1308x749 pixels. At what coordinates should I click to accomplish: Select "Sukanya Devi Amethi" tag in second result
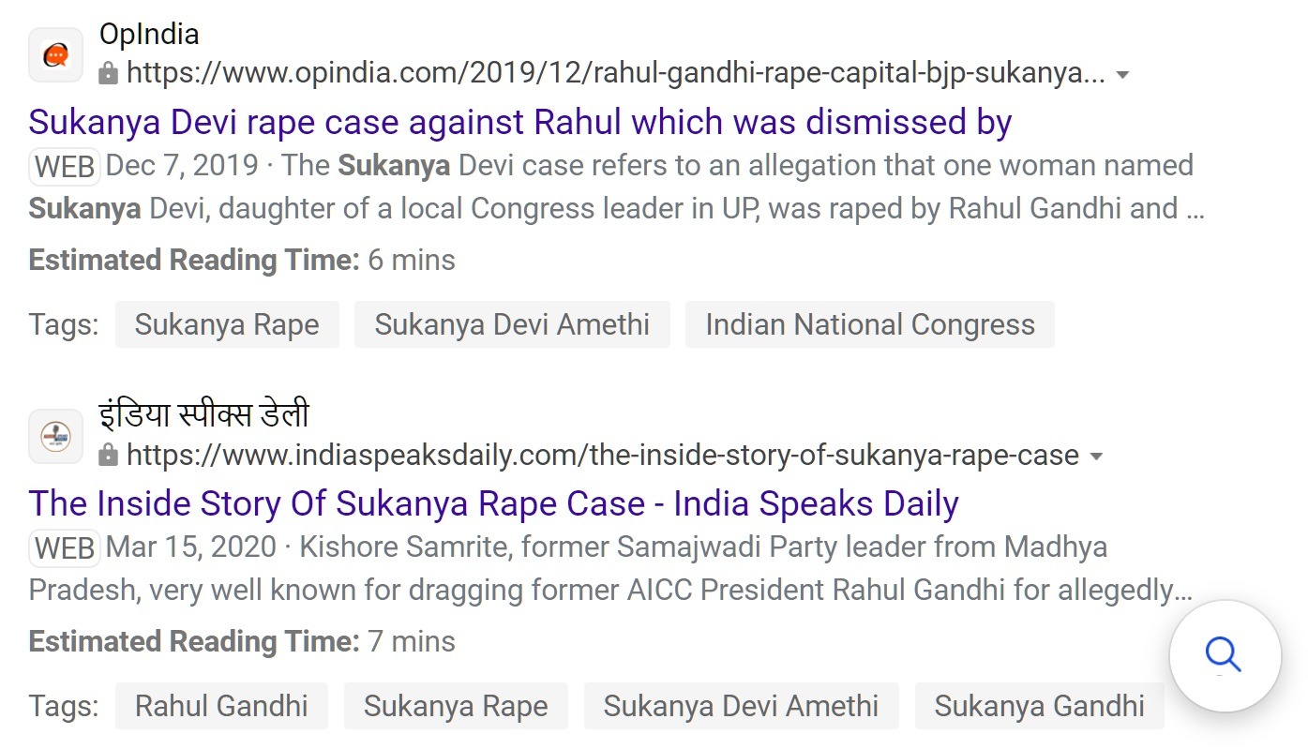tap(741, 706)
